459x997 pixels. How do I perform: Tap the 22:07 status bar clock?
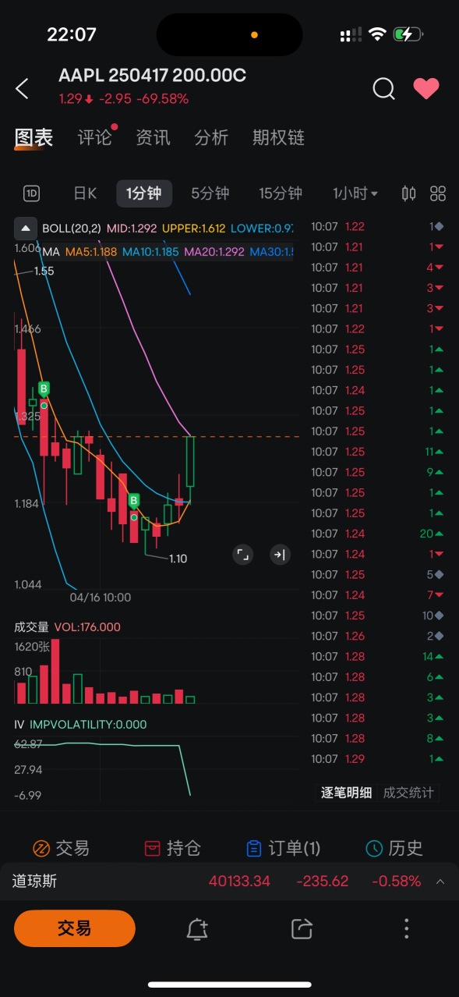72,34
